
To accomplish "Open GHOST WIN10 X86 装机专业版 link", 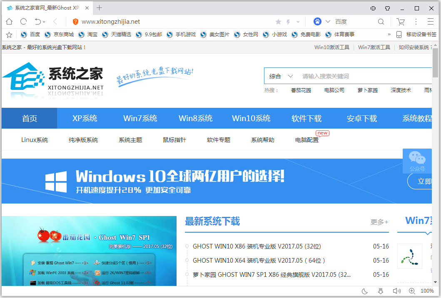I will (257, 246).
